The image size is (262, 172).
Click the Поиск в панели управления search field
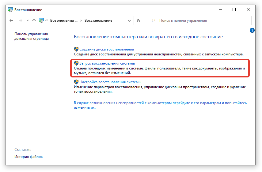coord(202,21)
